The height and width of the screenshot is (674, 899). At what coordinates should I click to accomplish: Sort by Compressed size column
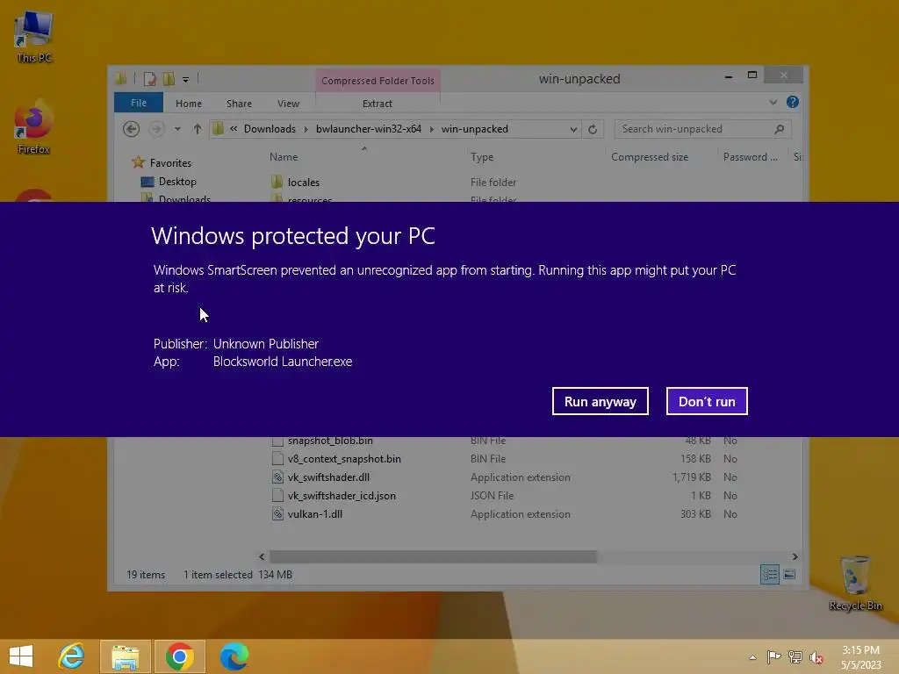point(650,156)
